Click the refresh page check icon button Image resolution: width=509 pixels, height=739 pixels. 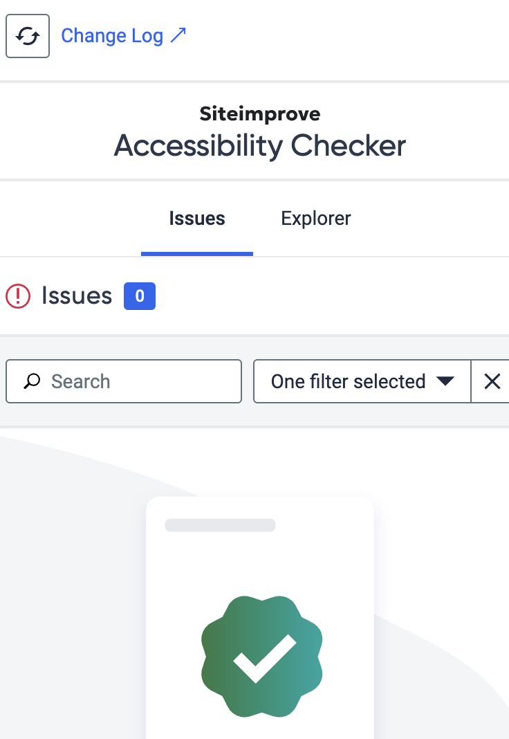[28, 36]
